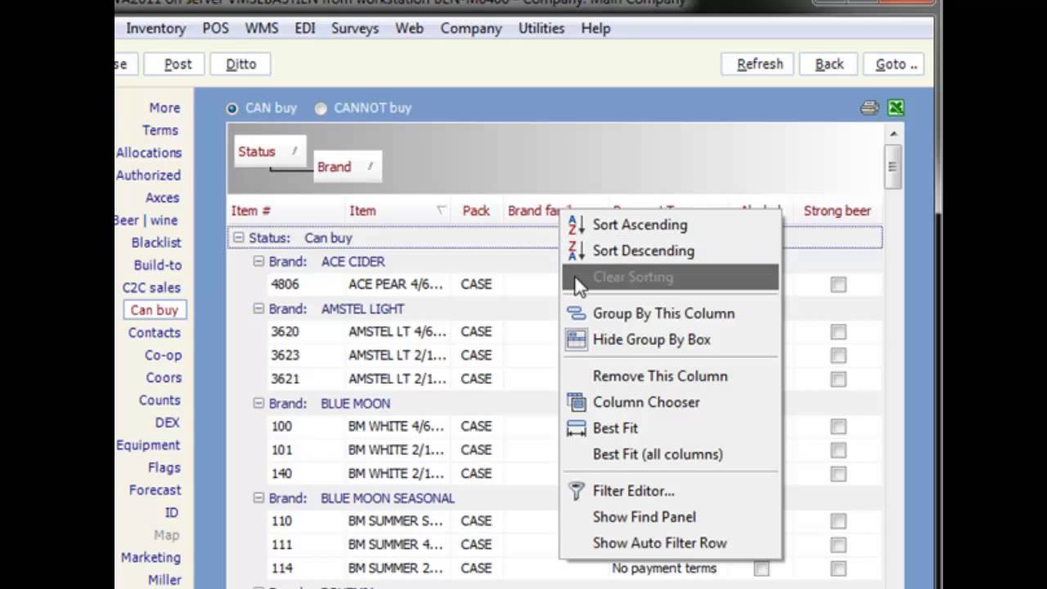
Task: Open the Utilities menu
Action: [541, 29]
